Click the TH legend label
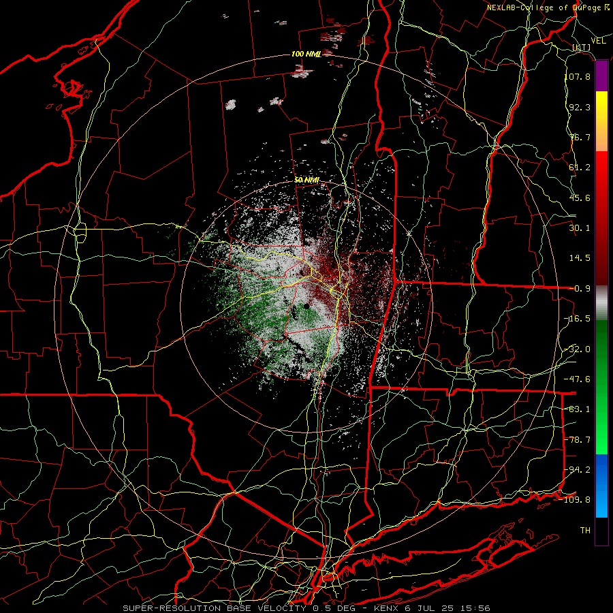This screenshot has width=613, height=613. tap(585, 531)
